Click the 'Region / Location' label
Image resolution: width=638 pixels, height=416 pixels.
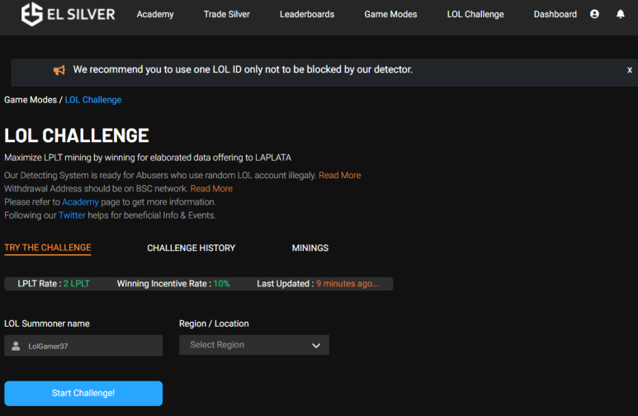pos(214,324)
